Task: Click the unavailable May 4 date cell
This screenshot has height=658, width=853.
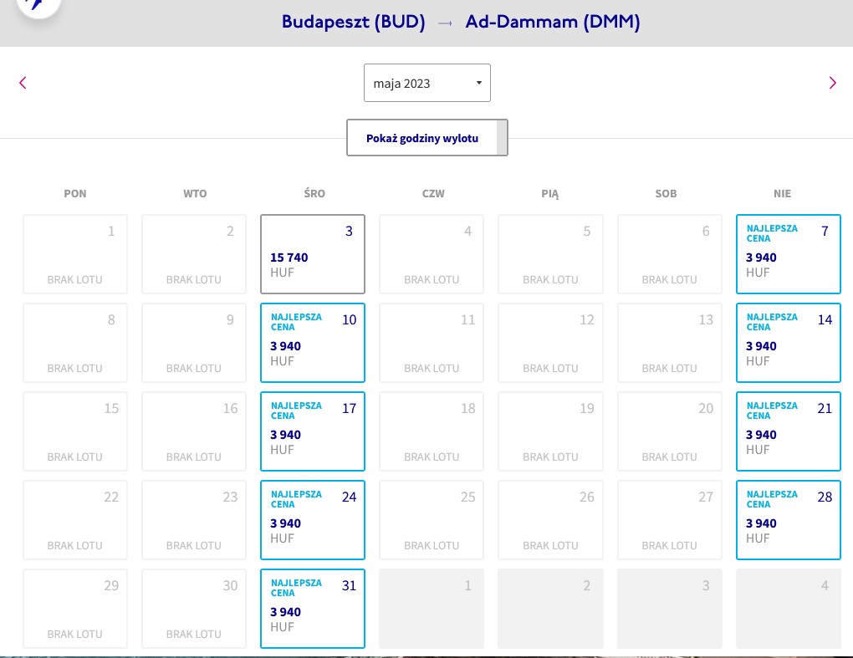Action: [x=432, y=254]
